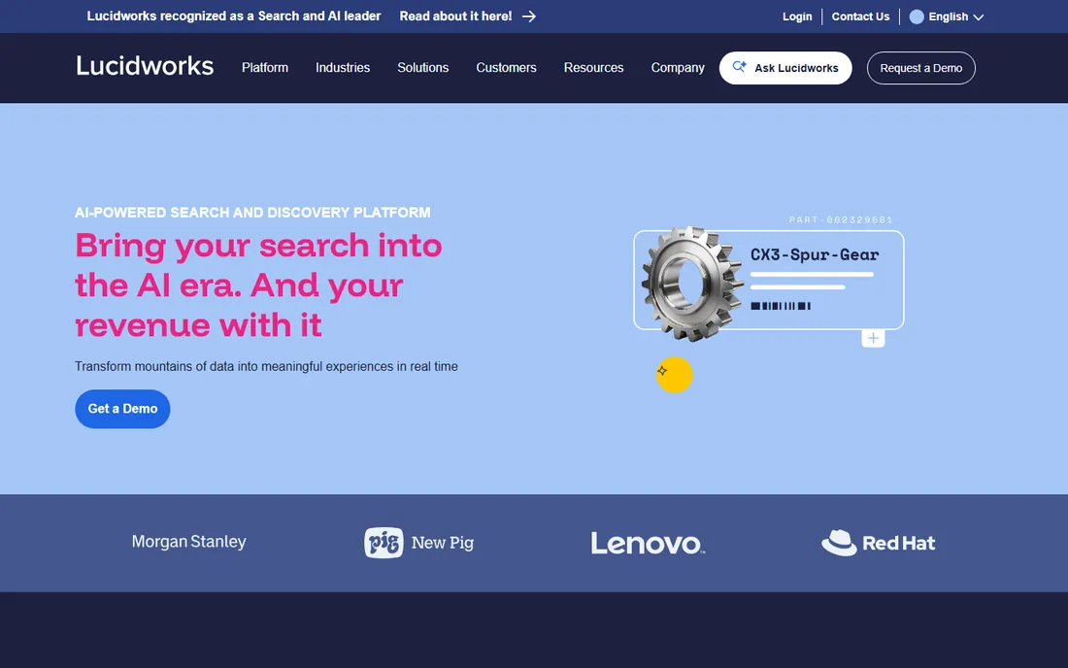1068x668 pixels.
Task: Click the AI-POWERED SEARCH AND DISCOVERY PLATFORM text
Action: [x=252, y=213]
